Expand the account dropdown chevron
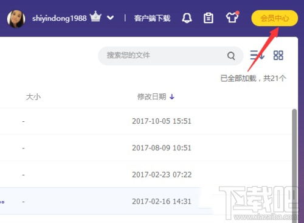 [110, 18]
